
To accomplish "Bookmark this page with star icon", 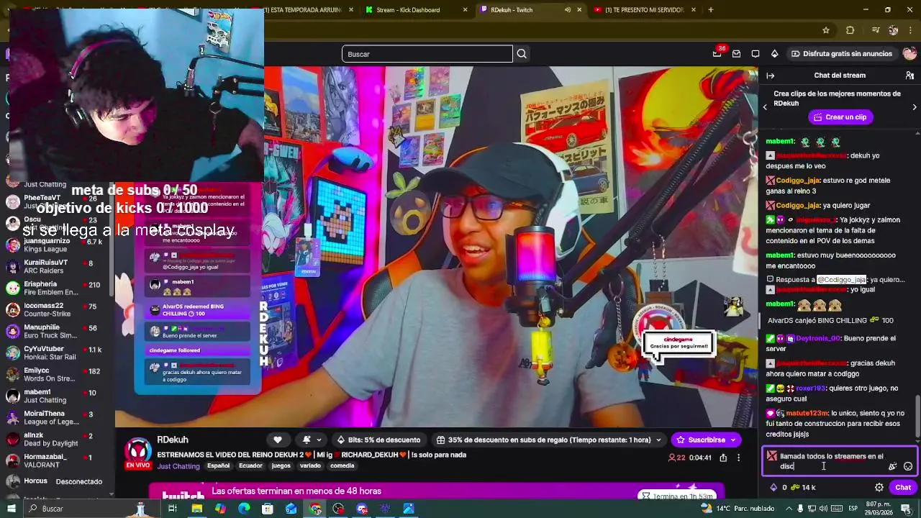I will (x=826, y=30).
